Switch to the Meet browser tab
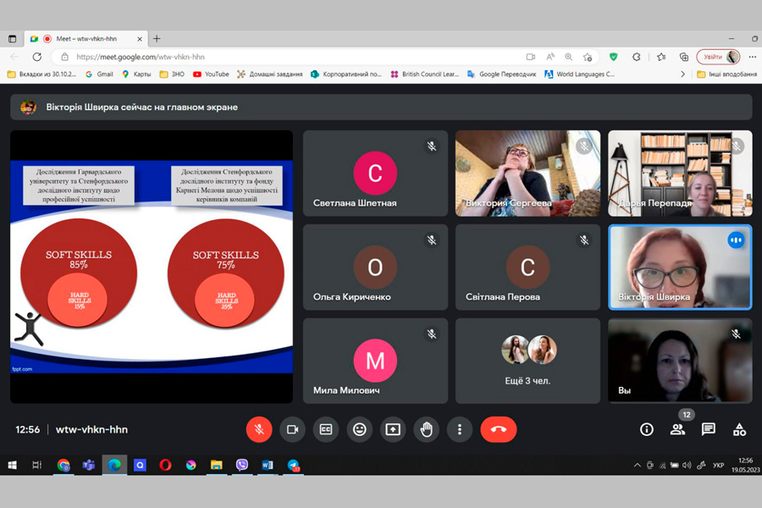 tap(85, 39)
